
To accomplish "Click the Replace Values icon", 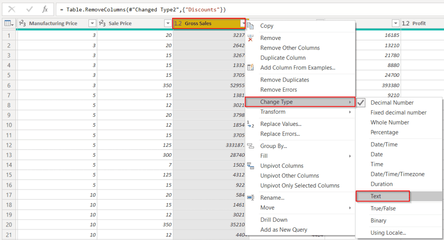I will pyautogui.click(x=250, y=124).
